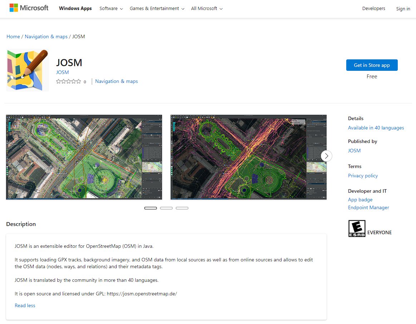Image resolution: width=416 pixels, height=324 pixels.
Task: Click the star rating for JOSM
Action: tap(68, 82)
